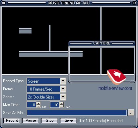Click the Stop button

pyautogui.click(x=49, y=120)
